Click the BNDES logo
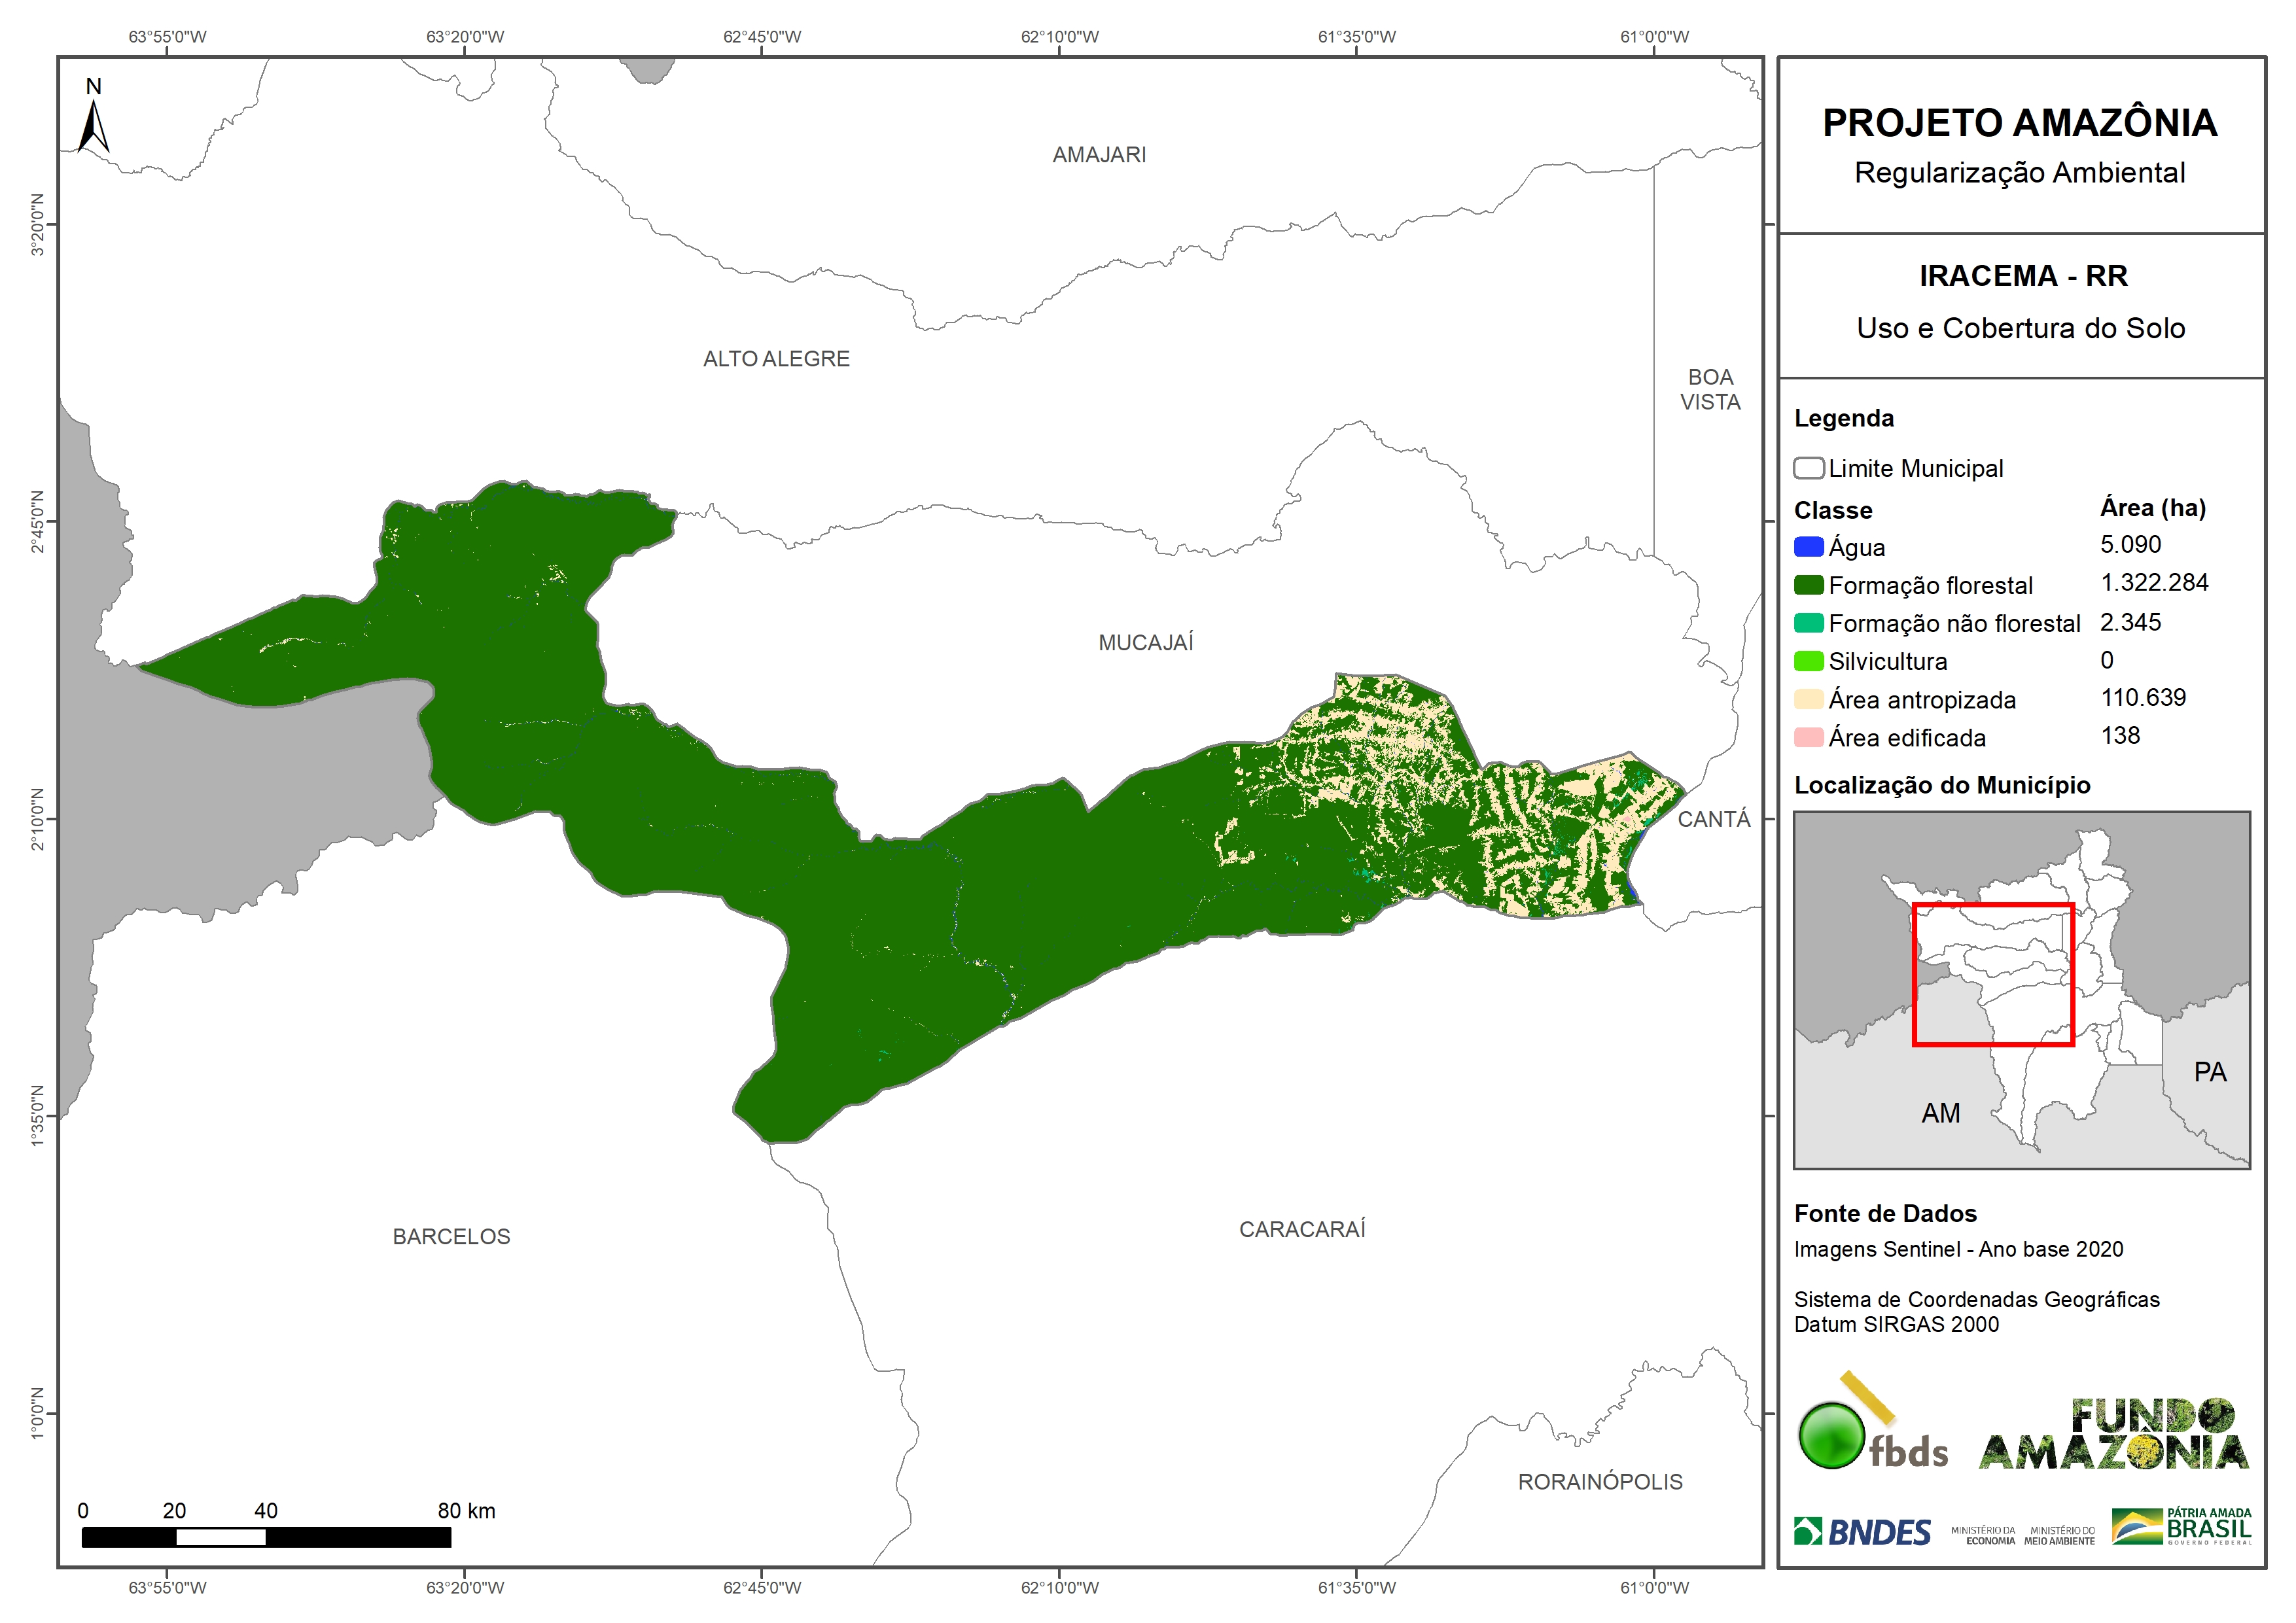The height and width of the screenshot is (1623, 2296). [1862, 1532]
